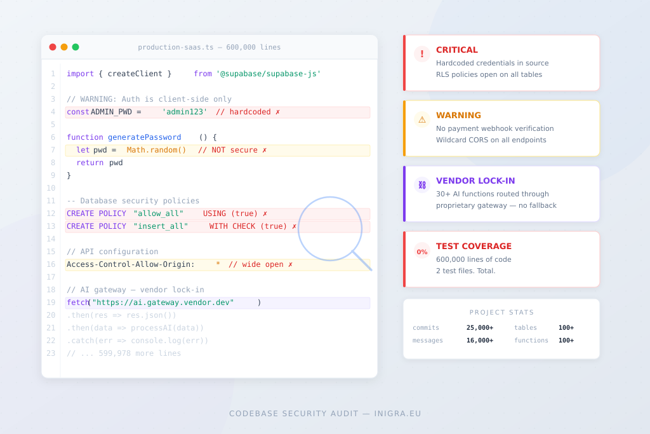The image size is (650, 434).
Task: Select the production-saas.ts title bar tab
Action: 209,47
